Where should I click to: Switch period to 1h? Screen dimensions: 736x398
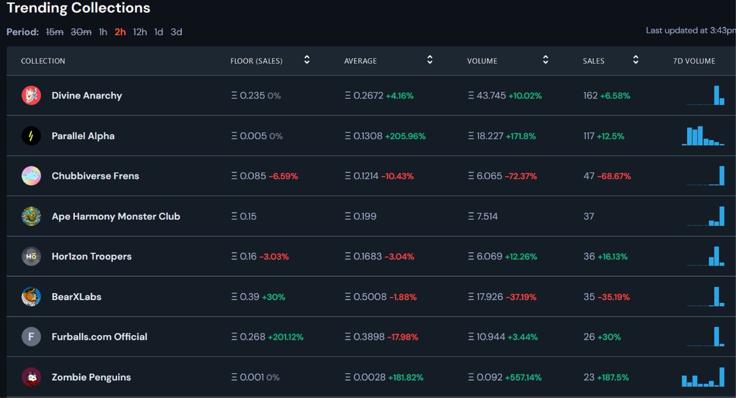[x=103, y=32]
